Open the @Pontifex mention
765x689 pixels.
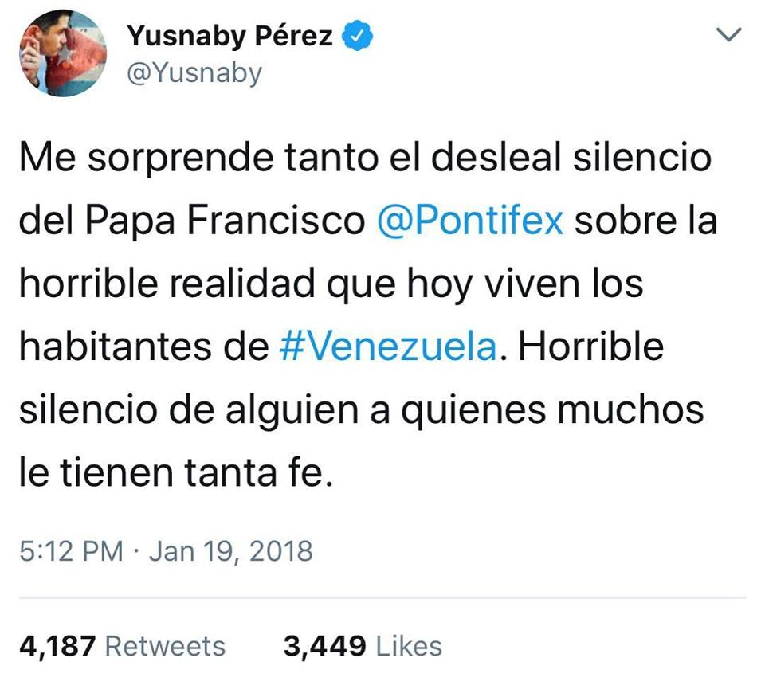click(x=469, y=221)
